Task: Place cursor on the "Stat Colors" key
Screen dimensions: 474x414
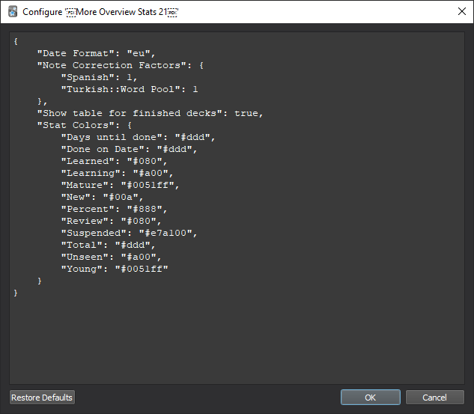Action: click(x=73, y=126)
